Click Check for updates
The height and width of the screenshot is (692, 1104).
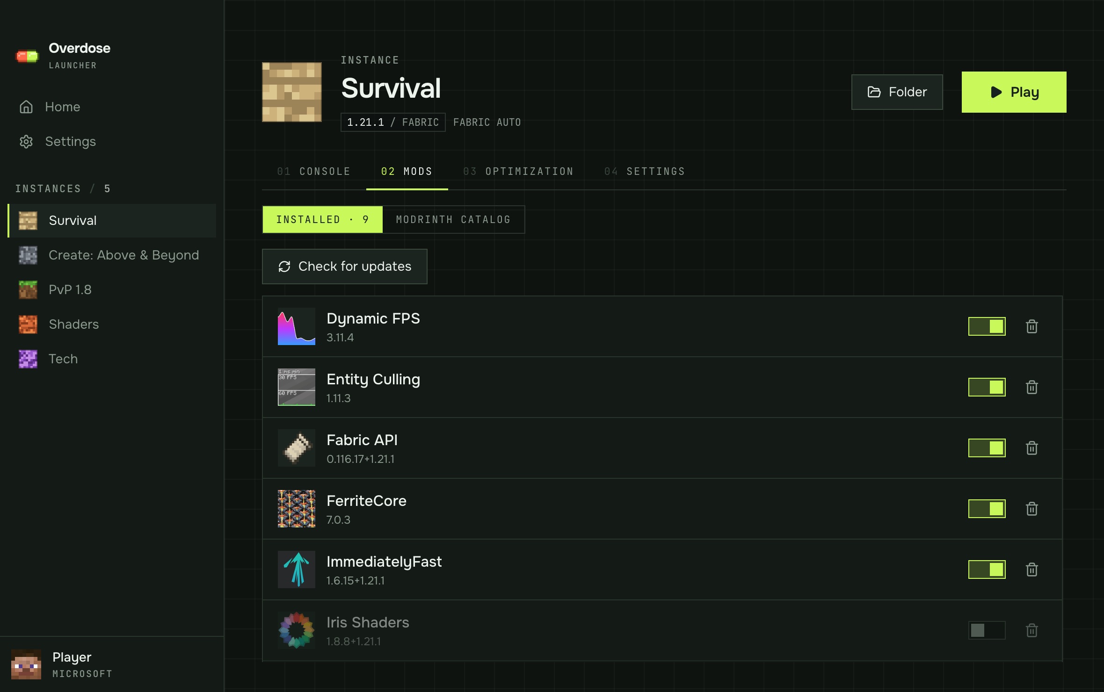(x=345, y=267)
